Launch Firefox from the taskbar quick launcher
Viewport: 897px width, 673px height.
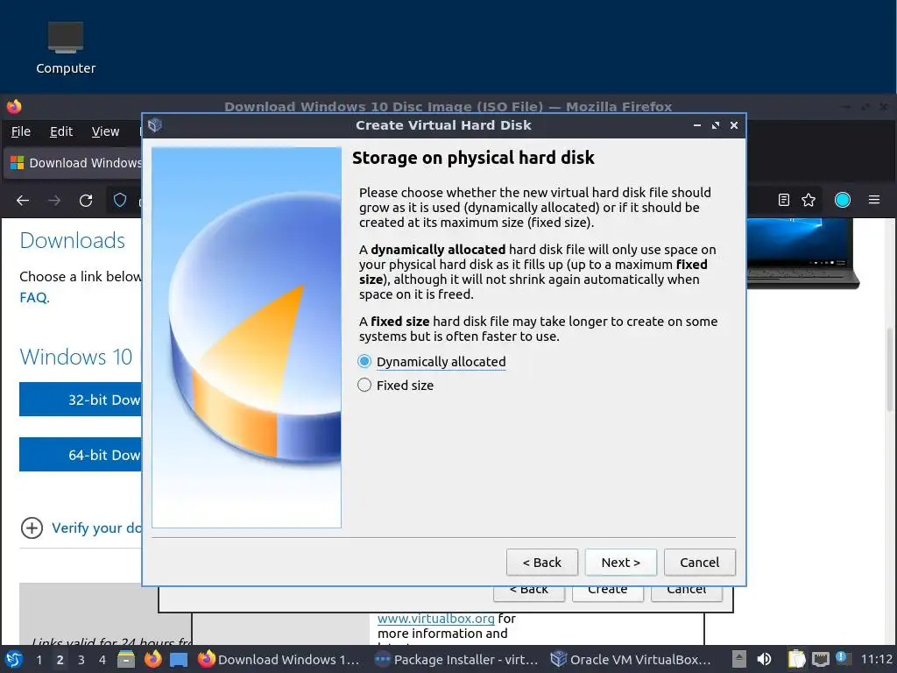pyautogui.click(x=152, y=659)
